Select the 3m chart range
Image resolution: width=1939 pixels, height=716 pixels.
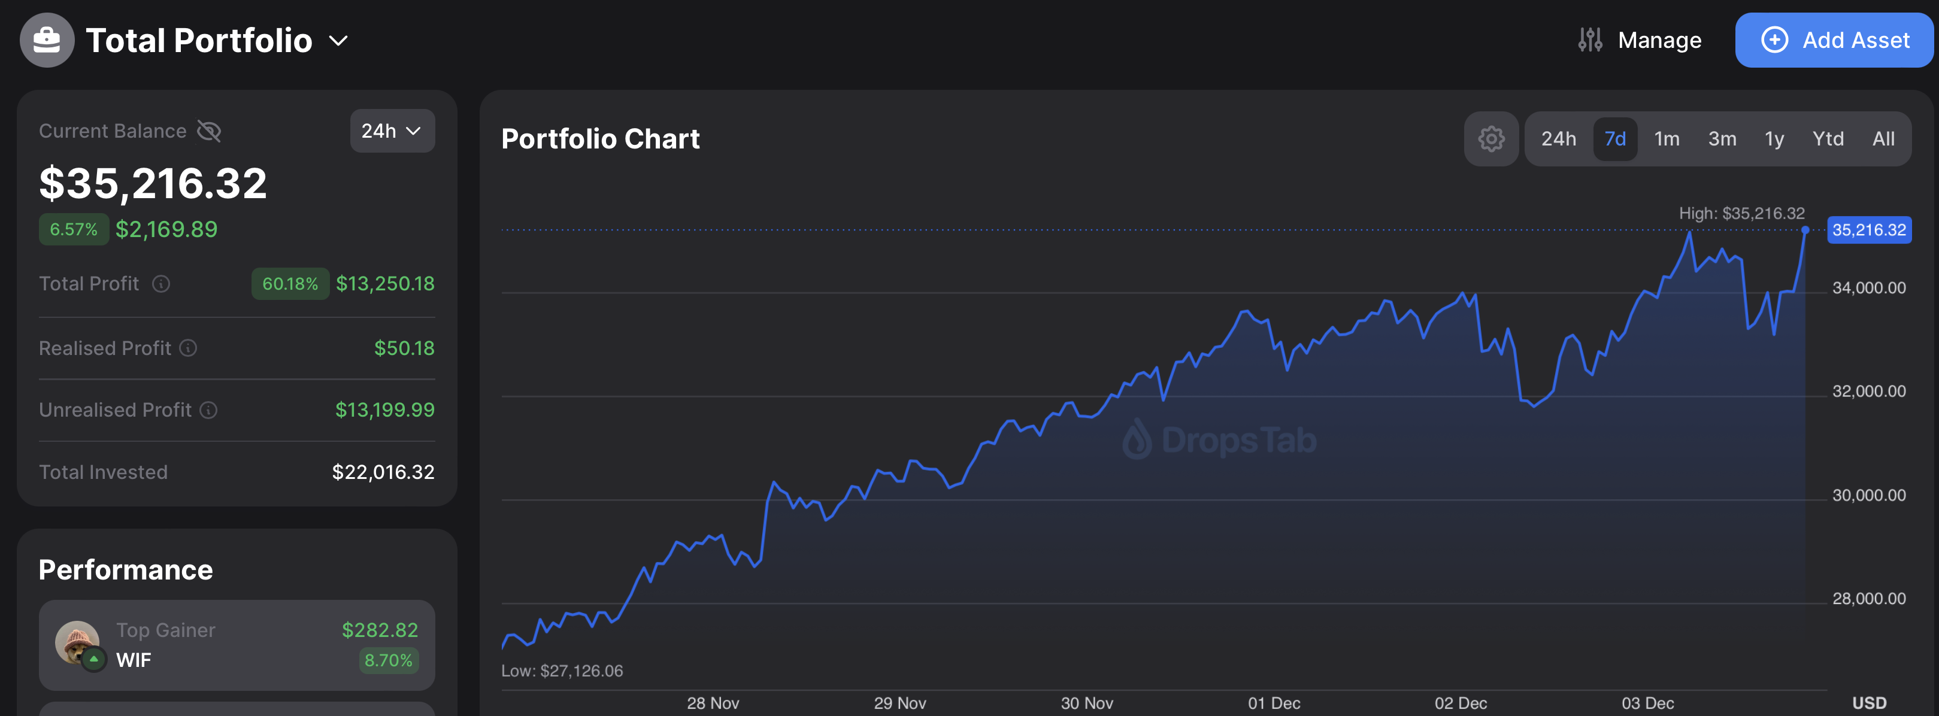[x=1722, y=138]
